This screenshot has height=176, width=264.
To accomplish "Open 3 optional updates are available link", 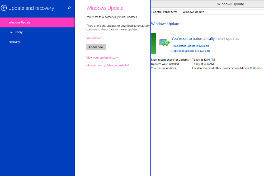I will [x=191, y=51].
